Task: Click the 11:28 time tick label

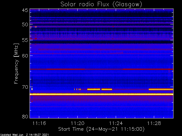Action: tap(154, 124)
